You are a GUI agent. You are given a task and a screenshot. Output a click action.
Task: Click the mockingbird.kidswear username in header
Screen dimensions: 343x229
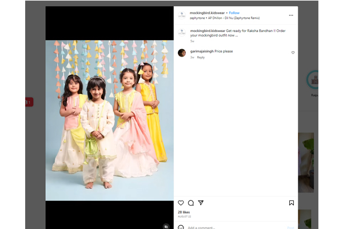pos(207,13)
